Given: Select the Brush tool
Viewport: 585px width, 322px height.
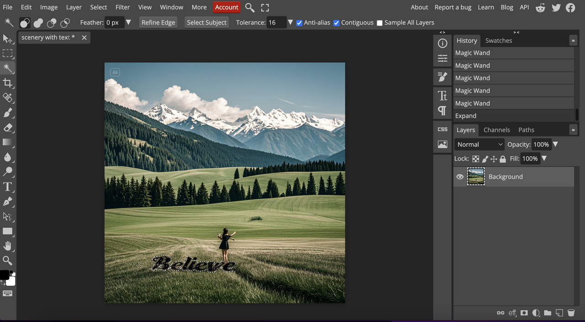Looking at the screenshot, I should [x=8, y=113].
